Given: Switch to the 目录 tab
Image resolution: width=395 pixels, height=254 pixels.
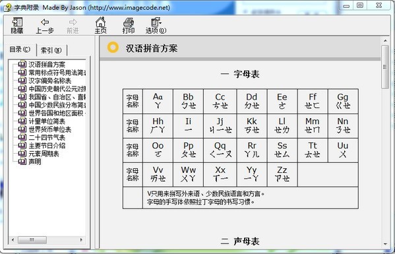Looking at the screenshot, I should 20,49.
